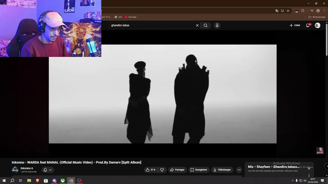Open the All Bookmarks folder
The height and width of the screenshot is (184, 328).
point(317,17)
